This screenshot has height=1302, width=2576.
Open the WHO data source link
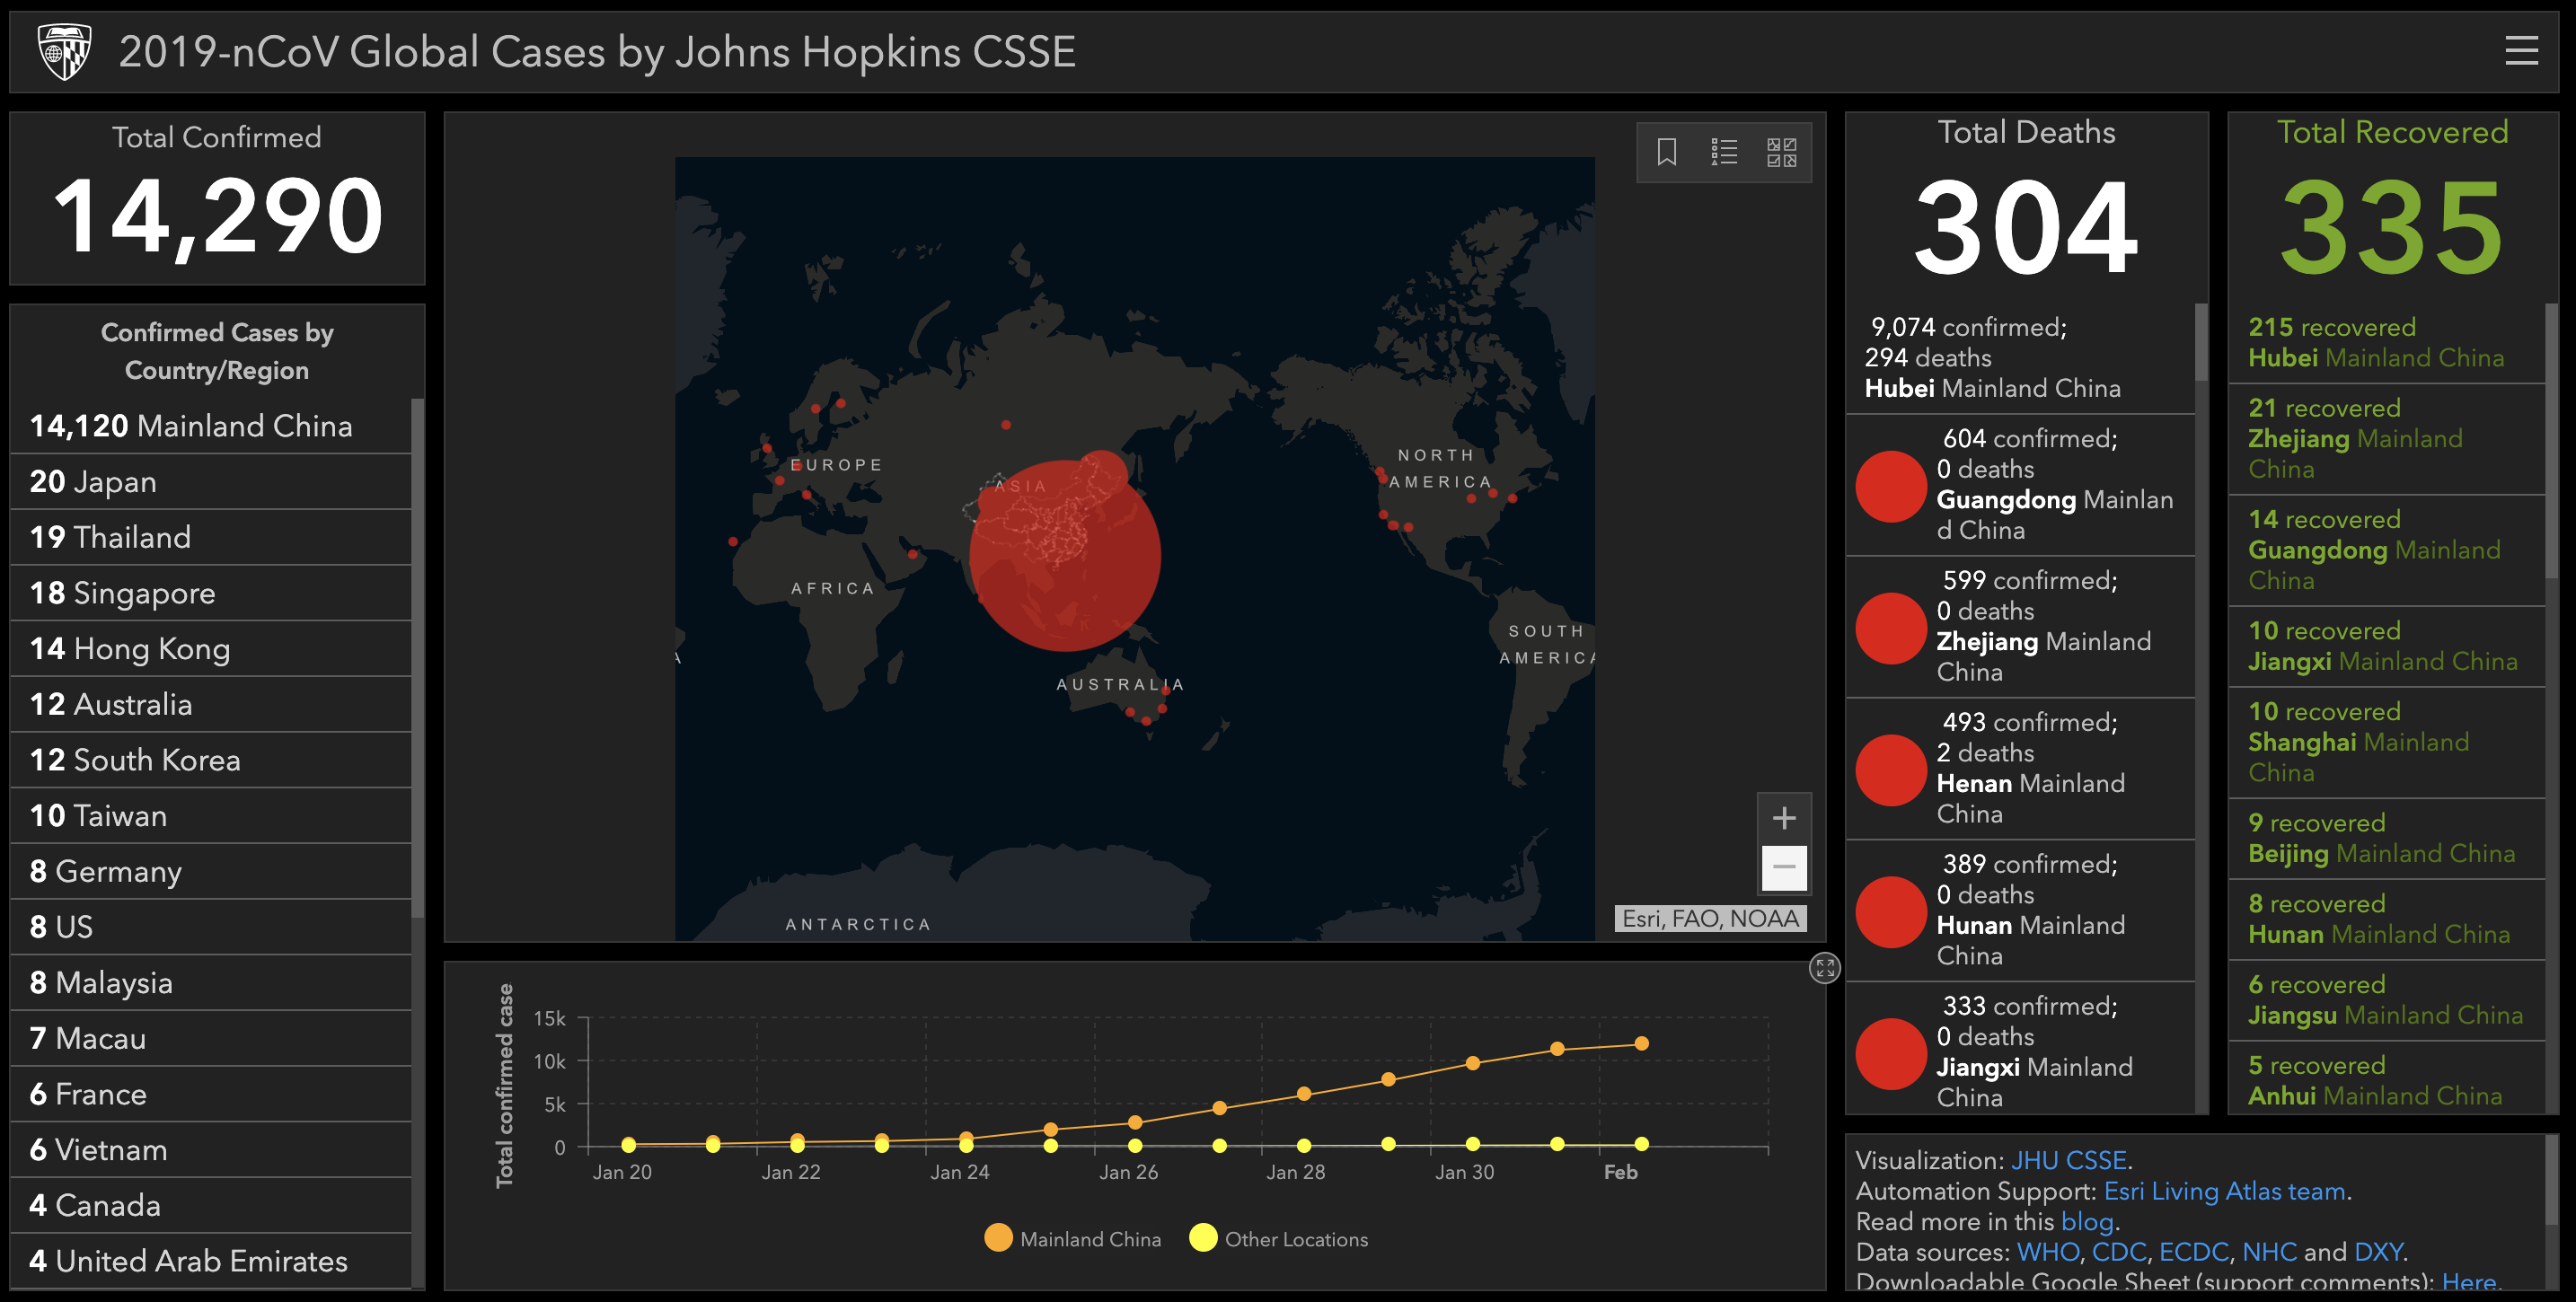[2047, 1252]
